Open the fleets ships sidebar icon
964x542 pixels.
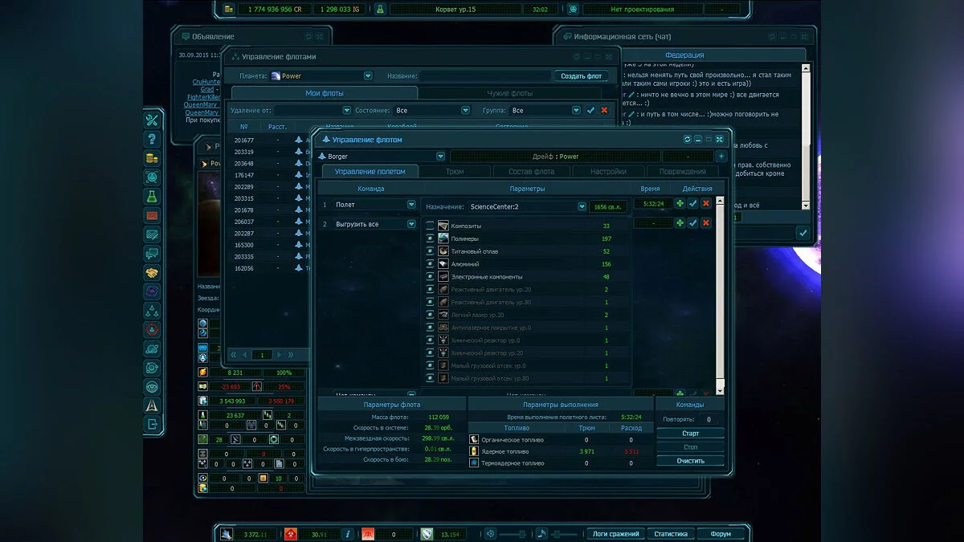(152, 310)
